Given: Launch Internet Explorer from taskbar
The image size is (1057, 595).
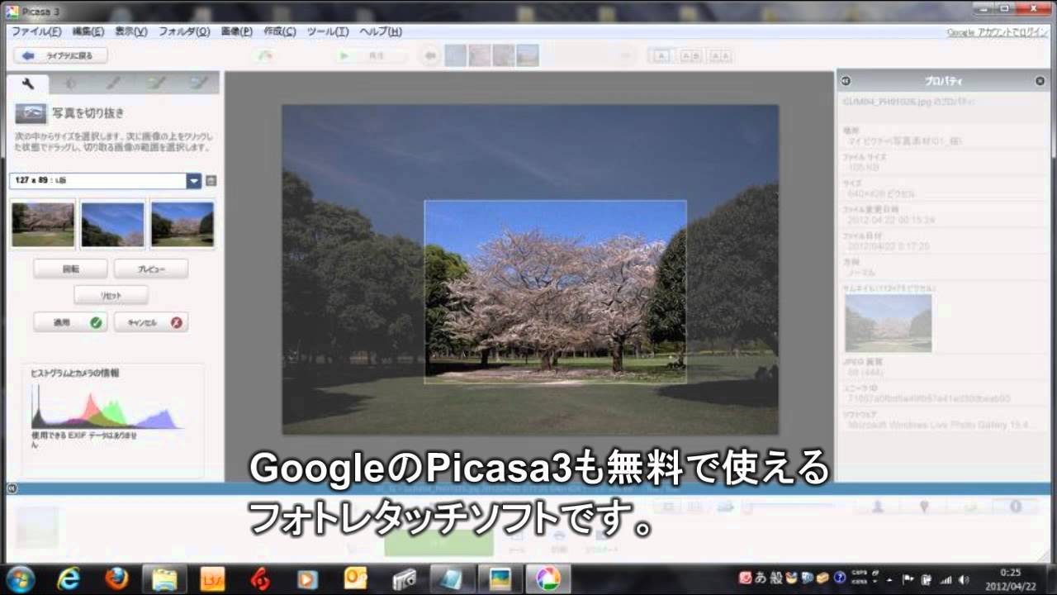Looking at the screenshot, I should [70, 579].
